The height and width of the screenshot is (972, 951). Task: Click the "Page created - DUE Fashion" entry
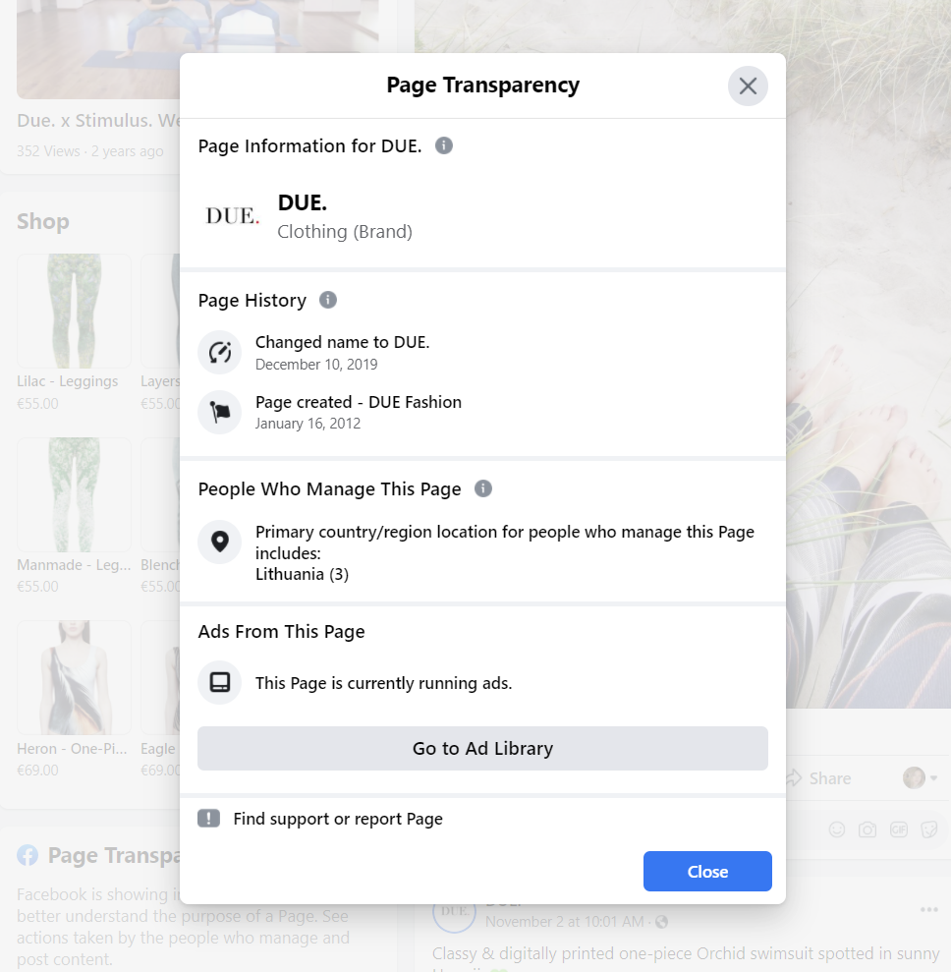[x=358, y=402]
